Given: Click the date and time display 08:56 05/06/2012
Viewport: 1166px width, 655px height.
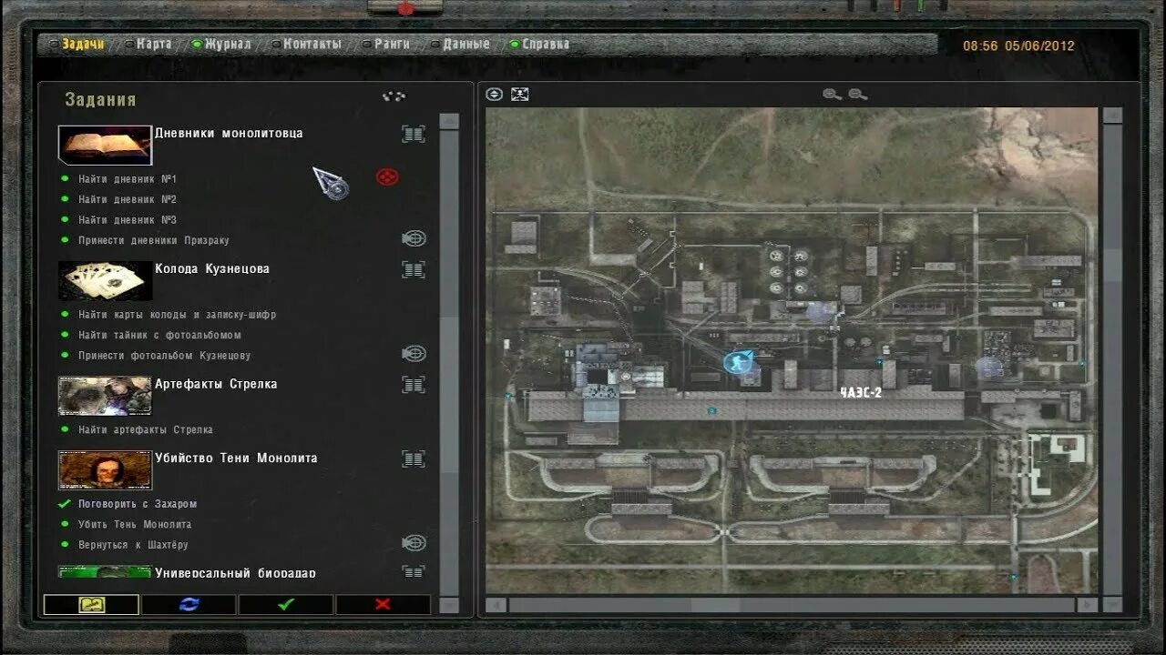Looking at the screenshot, I should point(1018,46).
